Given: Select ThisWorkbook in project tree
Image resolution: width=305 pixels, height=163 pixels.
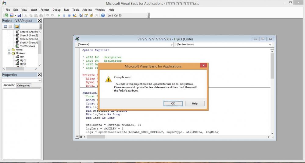Looking at the screenshot, I should (28, 46).
